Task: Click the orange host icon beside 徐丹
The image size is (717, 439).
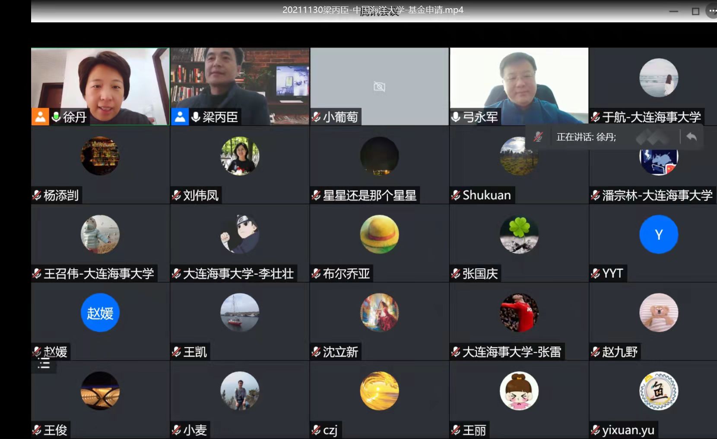Action: [40, 117]
